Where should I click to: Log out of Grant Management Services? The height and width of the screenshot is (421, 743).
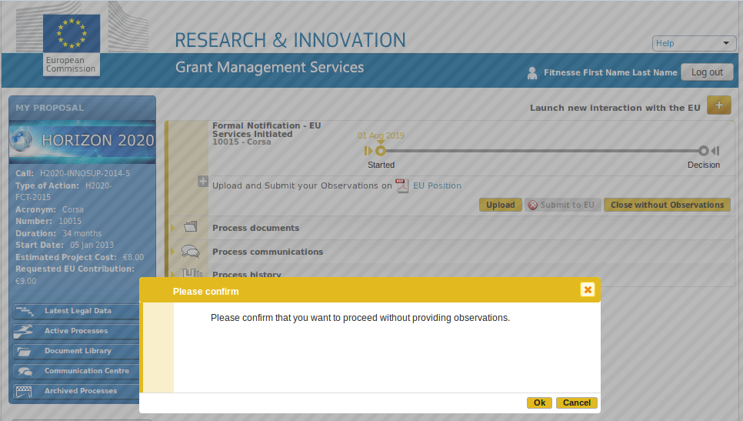pos(707,72)
